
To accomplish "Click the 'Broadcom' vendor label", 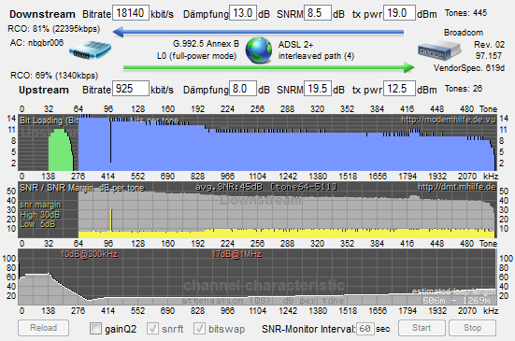I will (464, 32).
